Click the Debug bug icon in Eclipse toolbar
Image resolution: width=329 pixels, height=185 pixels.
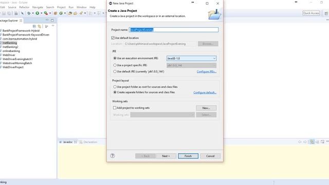[x=29, y=13]
